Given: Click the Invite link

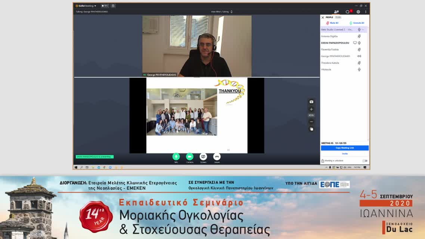Looking at the screenshot, I should pyautogui.click(x=344, y=153).
